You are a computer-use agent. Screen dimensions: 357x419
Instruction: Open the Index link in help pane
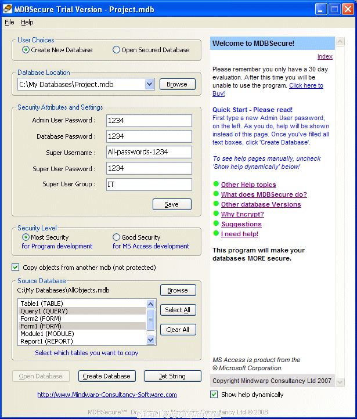coord(325,56)
